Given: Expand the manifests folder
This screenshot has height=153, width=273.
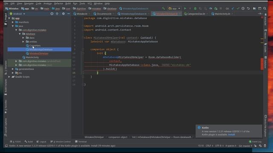Looking at the screenshot, I should click(x=13, y=22).
